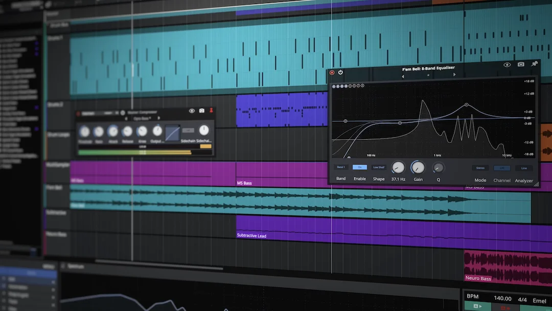Toggle the equaliser power bypass icon
The image size is (552, 311).
click(x=340, y=72)
